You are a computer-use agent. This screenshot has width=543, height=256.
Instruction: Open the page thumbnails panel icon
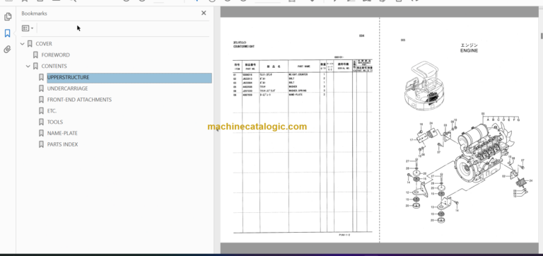click(x=8, y=16)
